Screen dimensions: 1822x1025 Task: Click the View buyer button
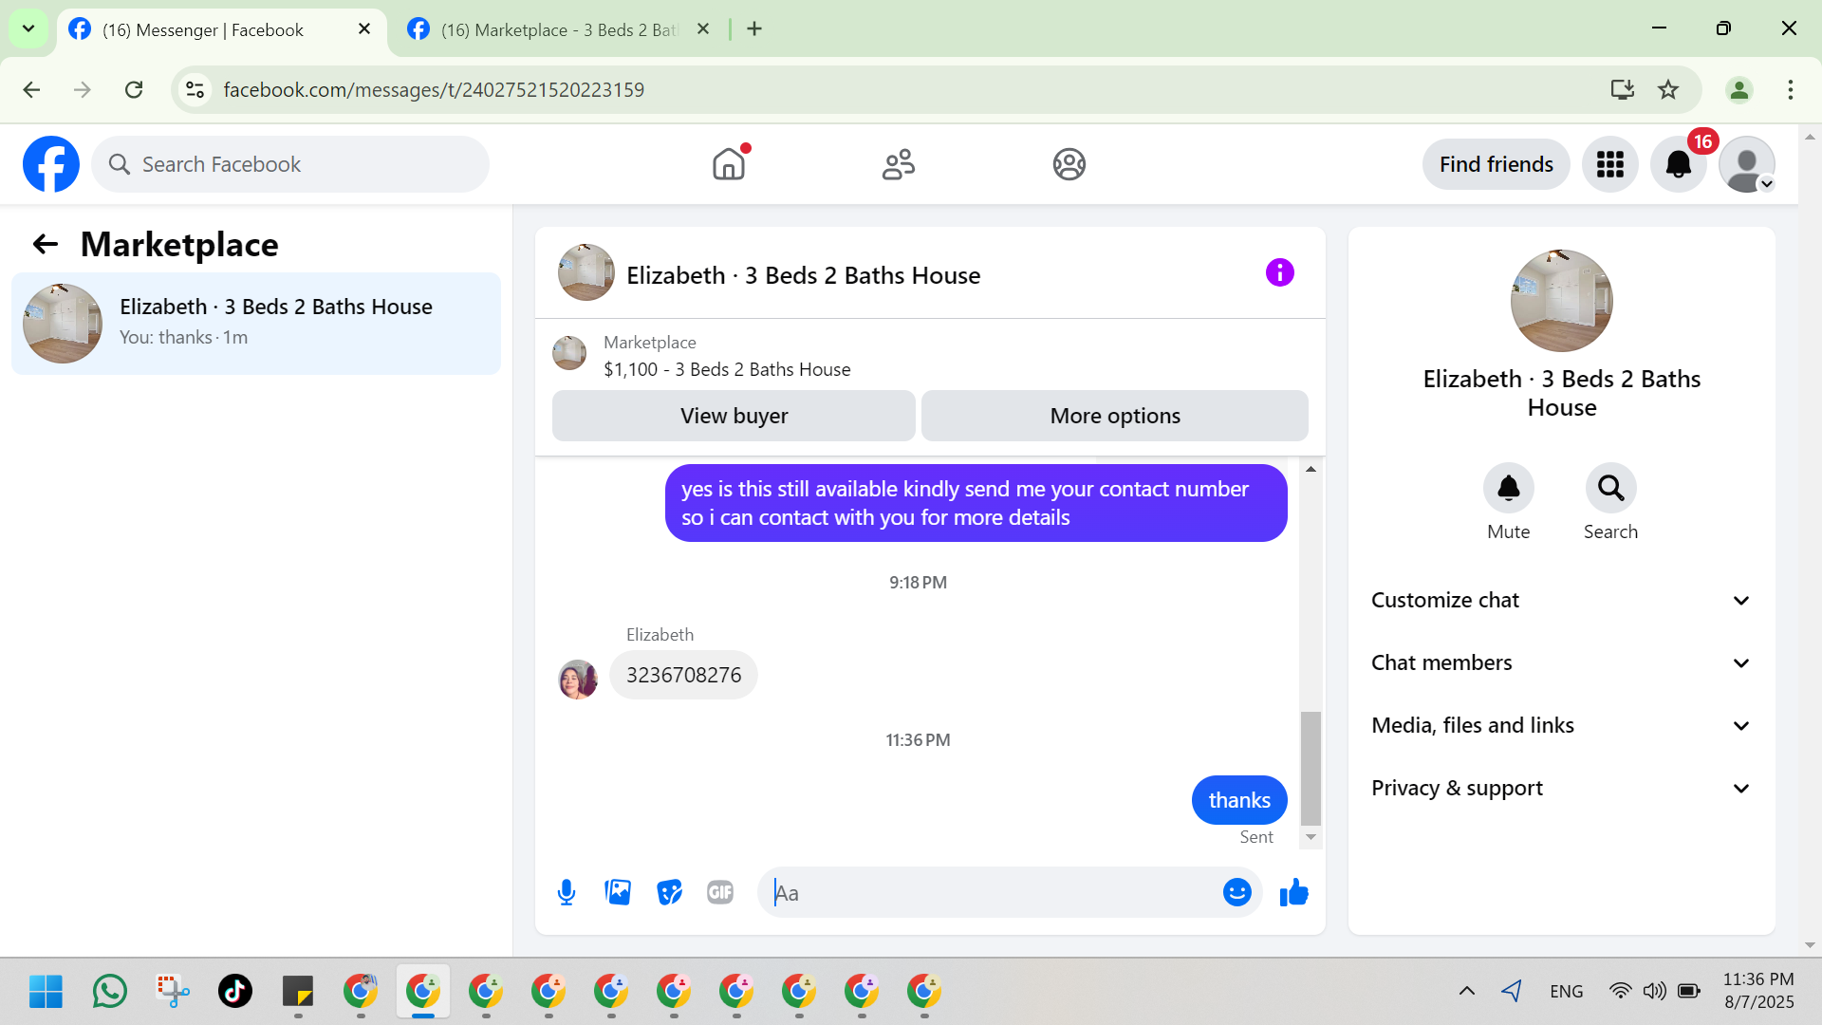coord(734,417)
